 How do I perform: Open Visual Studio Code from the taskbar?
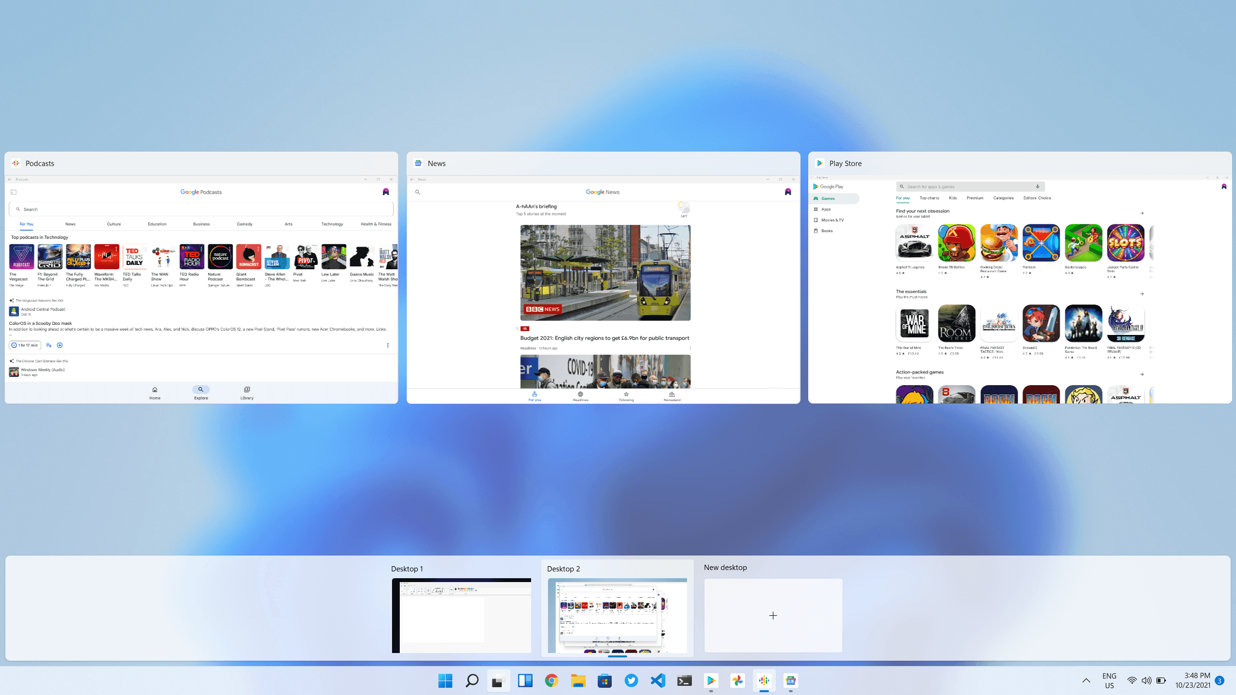658,681
